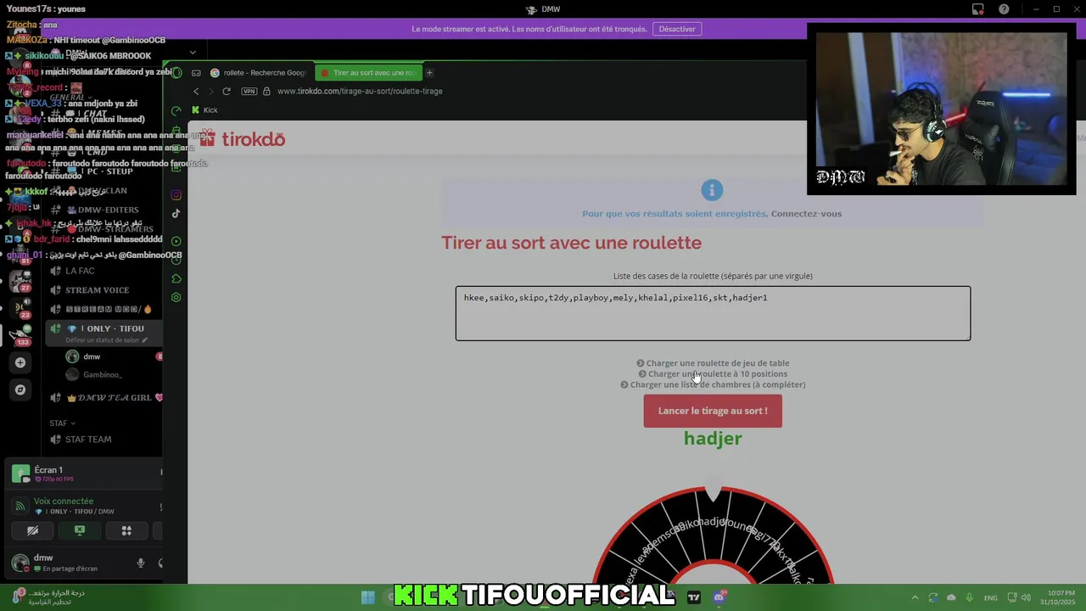
Task: Open GX Control gauge icon in sidebar
Action: 176,110
